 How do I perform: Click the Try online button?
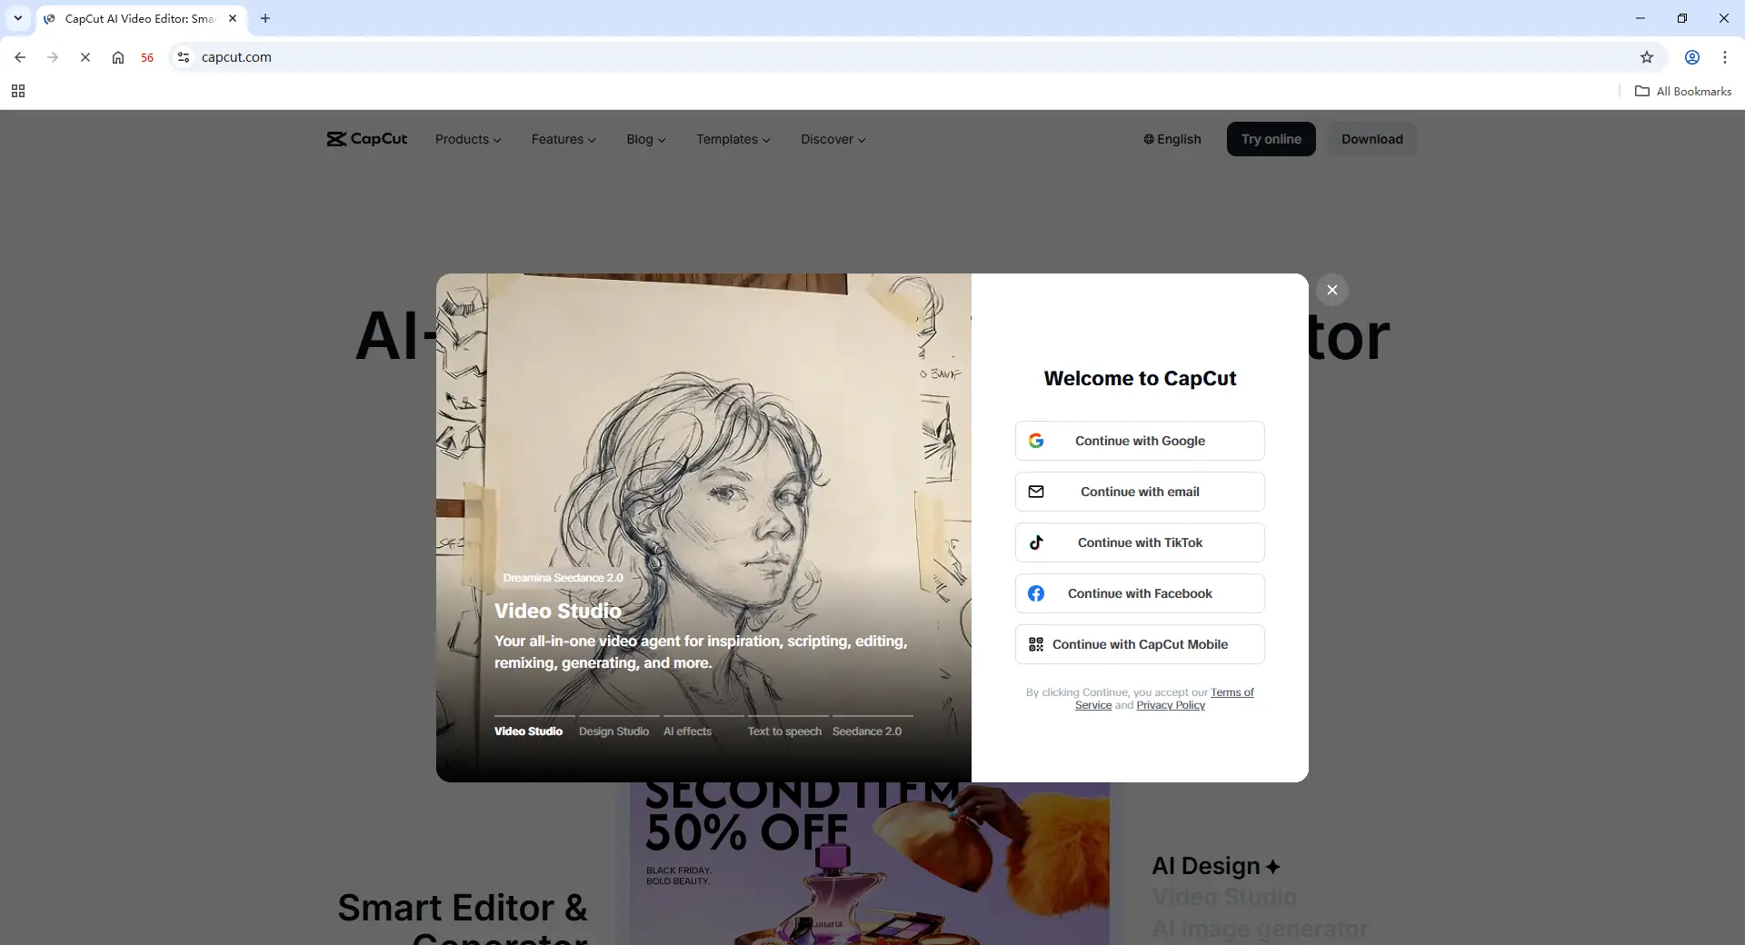1271,139
